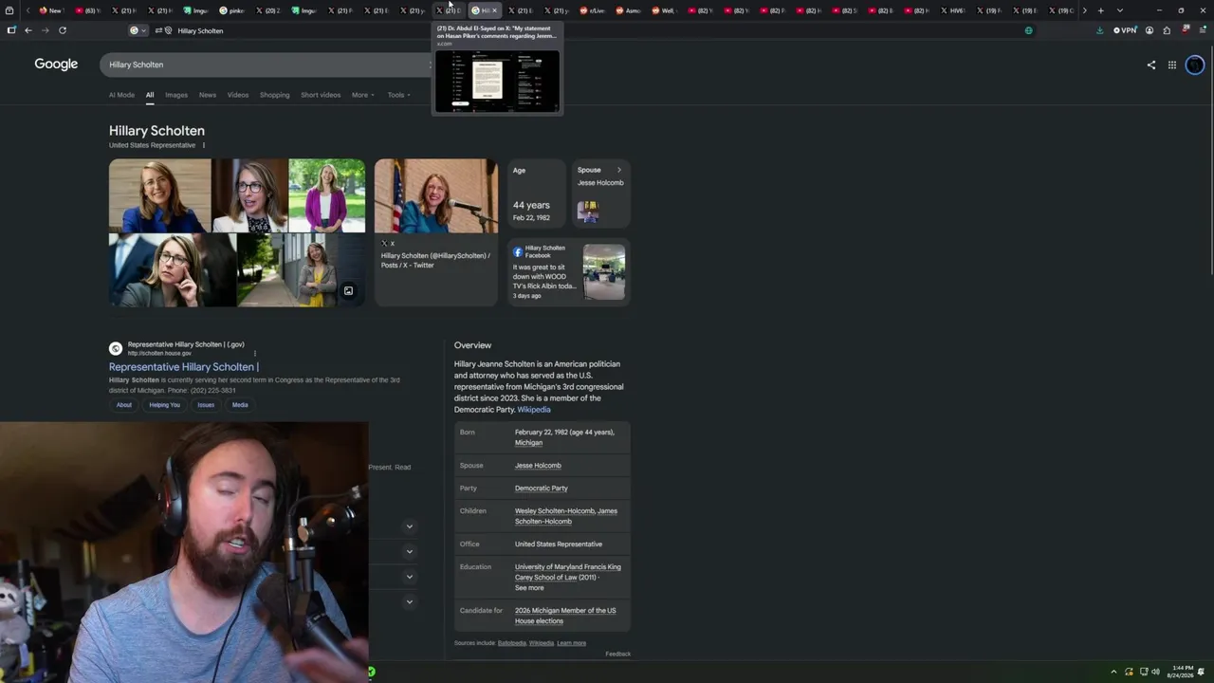Click the more images icon on the photo grid
The height and width of the screenshot is (683, 1214).
point(348,291)
